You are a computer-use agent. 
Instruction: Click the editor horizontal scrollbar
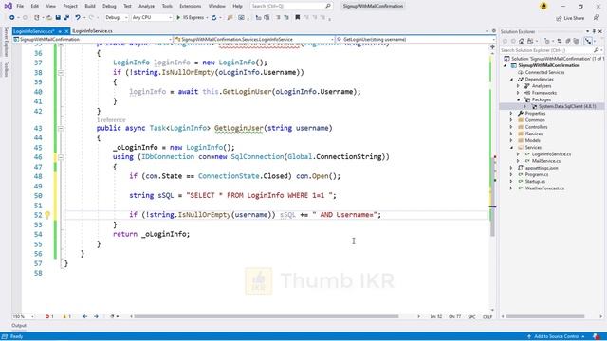click(x=267, y=316)
